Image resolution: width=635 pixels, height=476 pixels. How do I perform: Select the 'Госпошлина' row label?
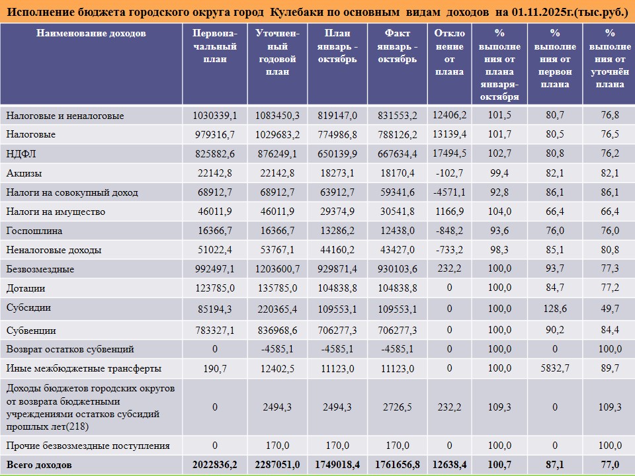pos(30,231)
